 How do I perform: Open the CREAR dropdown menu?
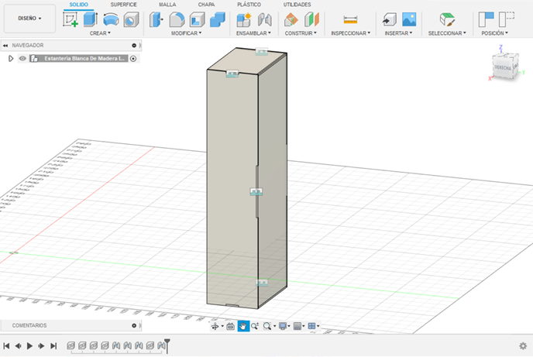pos(100,33)
